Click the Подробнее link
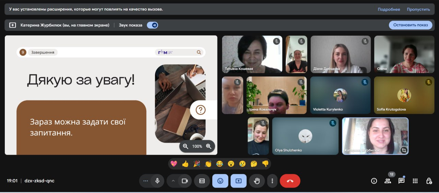Image resolution: width=439 pixels, height=193 pixels. point(389,9)
